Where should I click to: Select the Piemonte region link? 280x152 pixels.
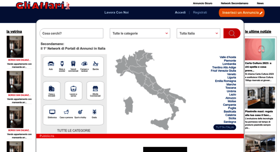pos(230,60)
